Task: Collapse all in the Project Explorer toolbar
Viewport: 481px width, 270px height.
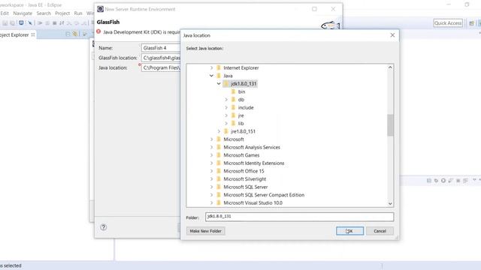Action: [x=68, y=34]
